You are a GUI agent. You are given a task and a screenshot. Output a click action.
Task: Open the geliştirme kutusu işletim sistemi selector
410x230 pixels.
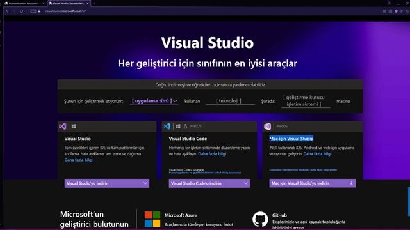pos(306,101)
